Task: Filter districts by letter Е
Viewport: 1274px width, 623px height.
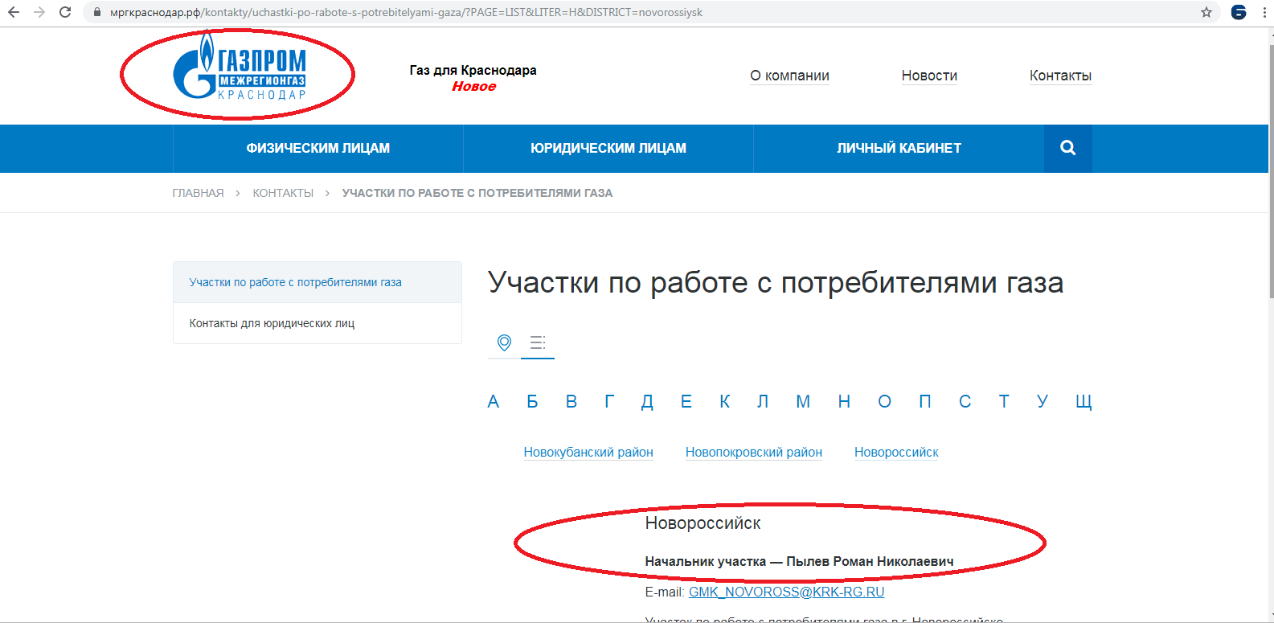Action: pyautogui.click(x=686, y=401)
